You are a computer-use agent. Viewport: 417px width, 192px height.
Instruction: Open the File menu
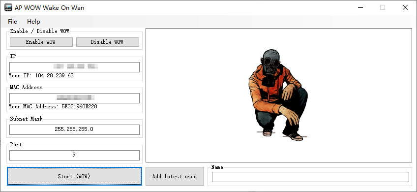coord(12,22)
